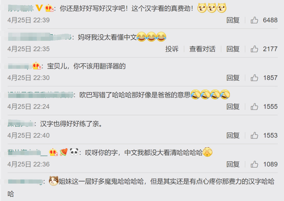Click 投诉 to report the comment
The width and height of the screenshot is (284, 201).
pos(172,49)
